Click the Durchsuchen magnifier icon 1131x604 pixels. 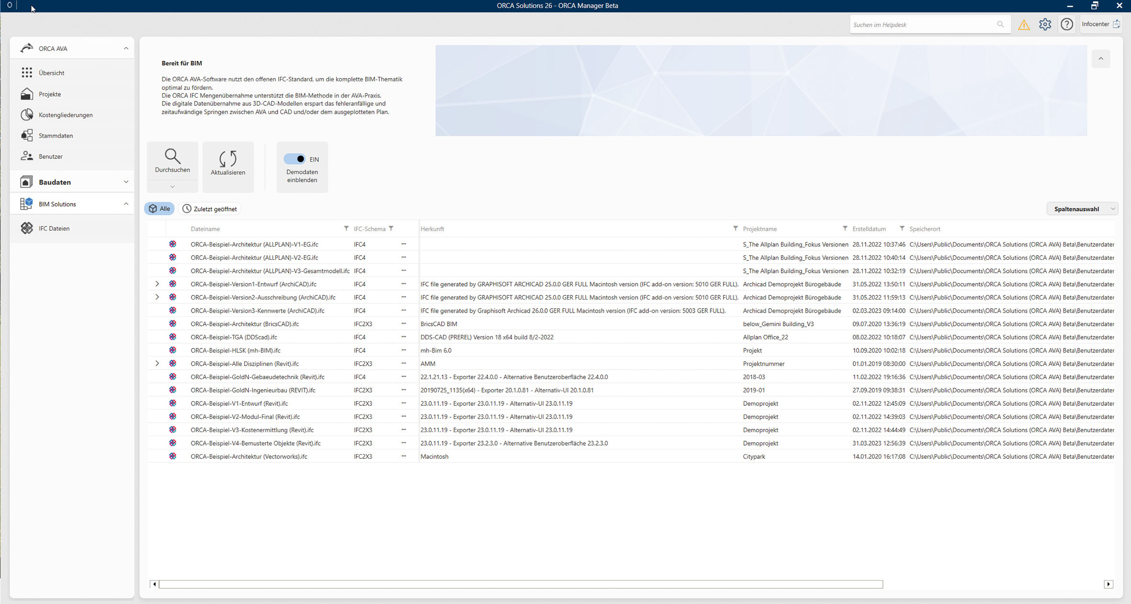click(x=172, y=157)
